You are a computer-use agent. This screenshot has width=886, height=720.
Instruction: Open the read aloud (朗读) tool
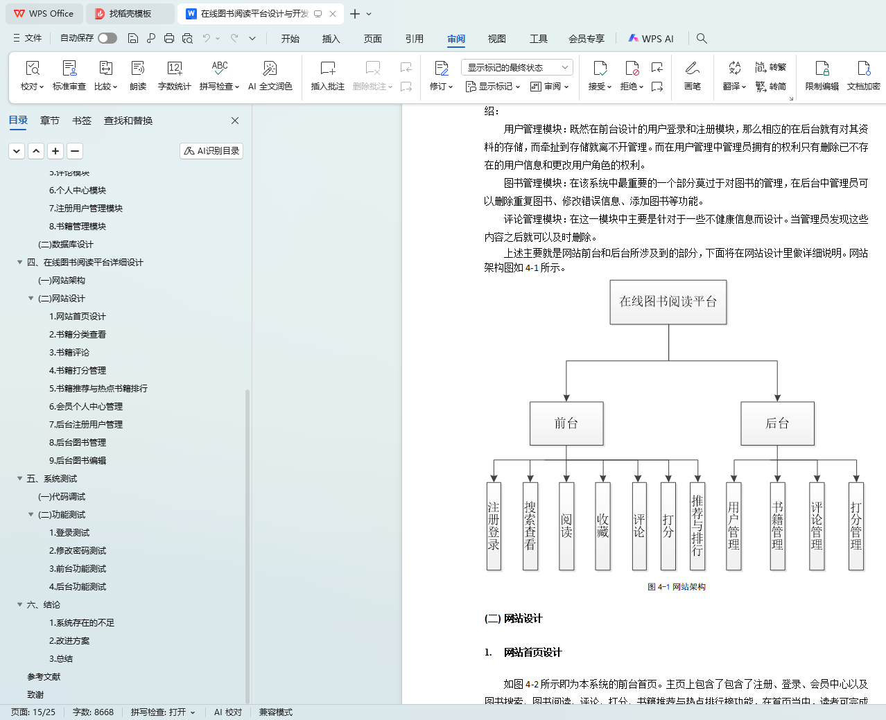point(138,69)
